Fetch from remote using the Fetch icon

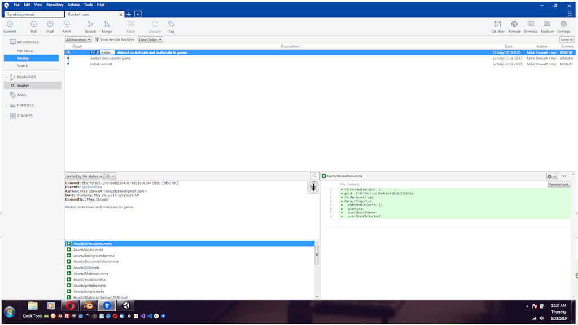click(x=67, y=26)
